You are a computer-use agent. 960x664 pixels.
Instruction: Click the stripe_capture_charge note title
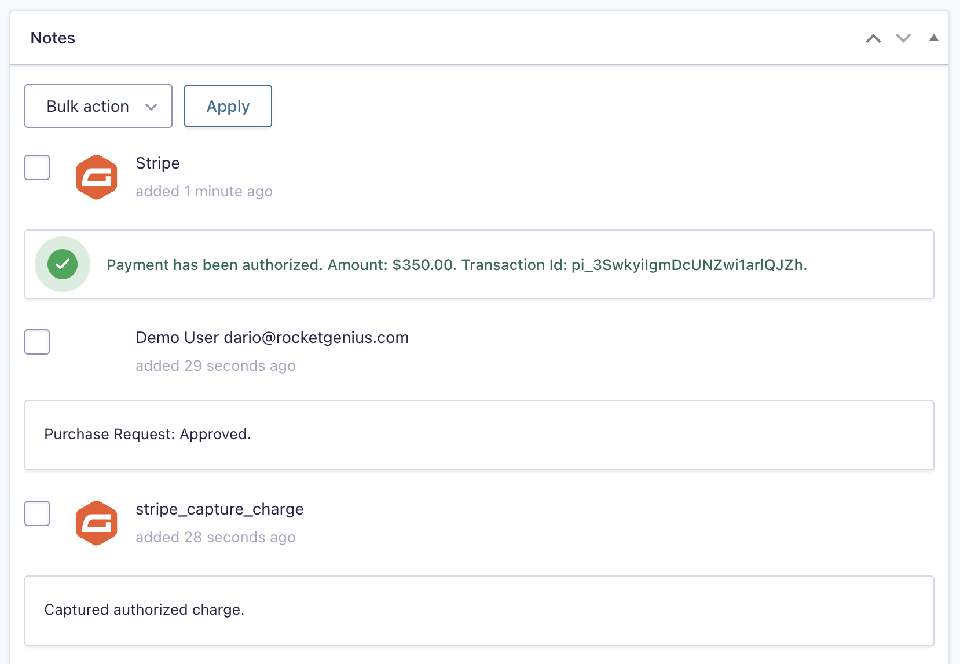[219, 509]
